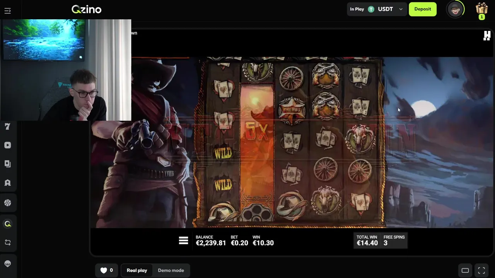Click the free spins counter 3
The height and width of the screenshot is (278, 495).
(386, 243)
